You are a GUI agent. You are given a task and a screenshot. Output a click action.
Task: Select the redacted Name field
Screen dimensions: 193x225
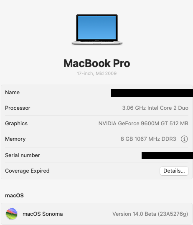pyautogui.click(x=152, y=93)
